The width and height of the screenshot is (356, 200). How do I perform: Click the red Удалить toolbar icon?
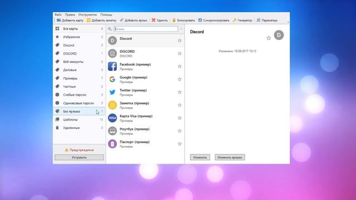pos(154,20)
